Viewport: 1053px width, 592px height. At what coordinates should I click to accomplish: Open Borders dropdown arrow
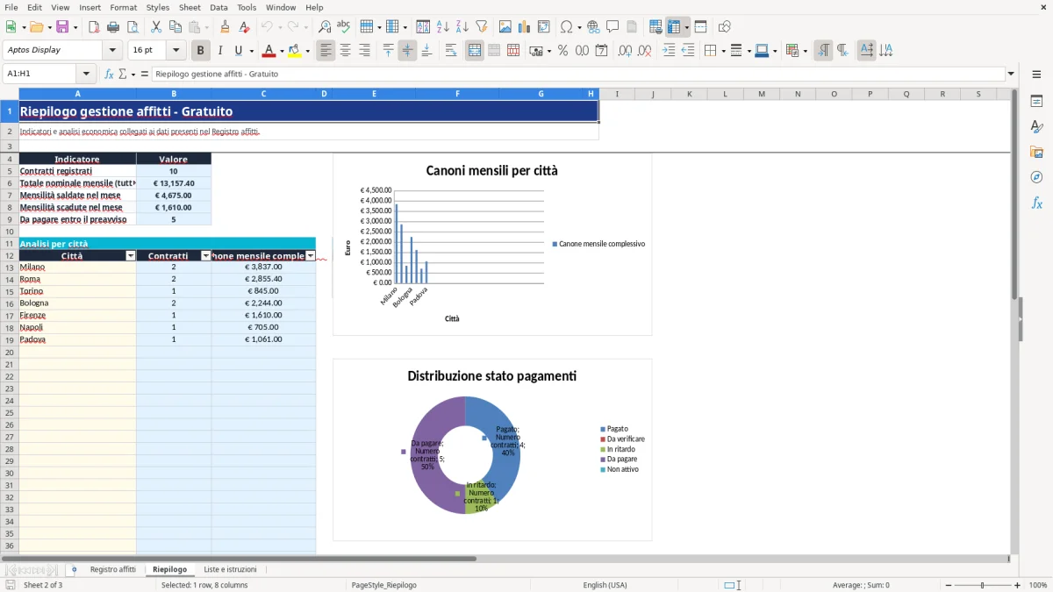click(722, 51)
